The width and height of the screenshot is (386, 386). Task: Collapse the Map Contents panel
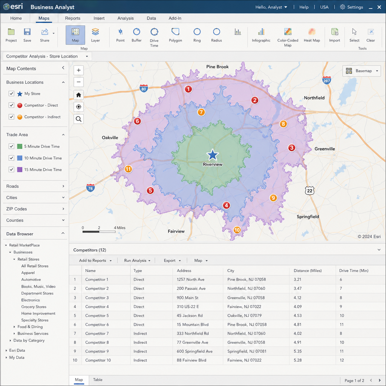(63, 68)
